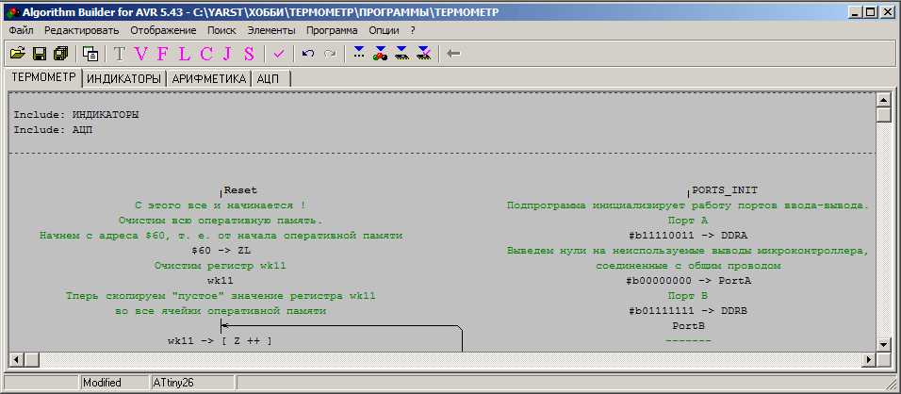Click the PortB line
This screenshot has height=394, width=901.
click(x=688, y=325)
